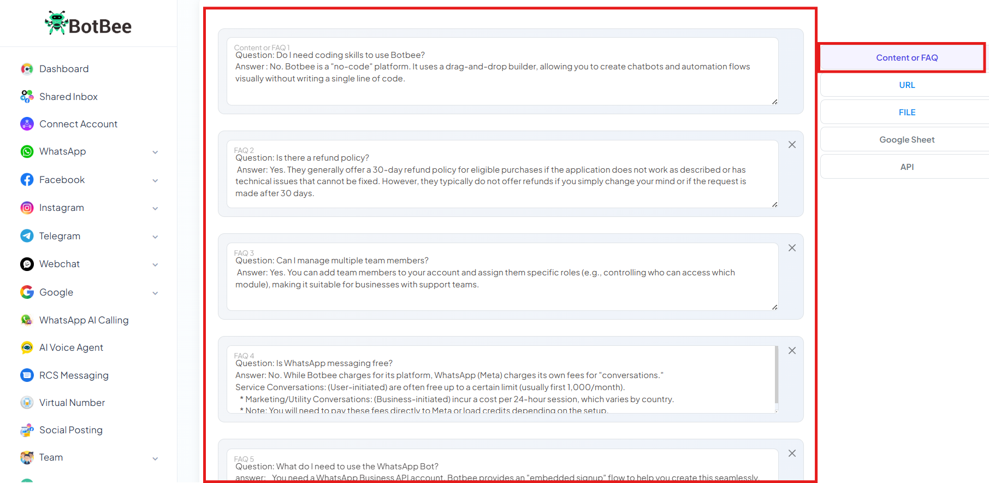Click the BotBee brand name
Screen dimensions: 989x483
pyautogui.click(x=100, y=26)
